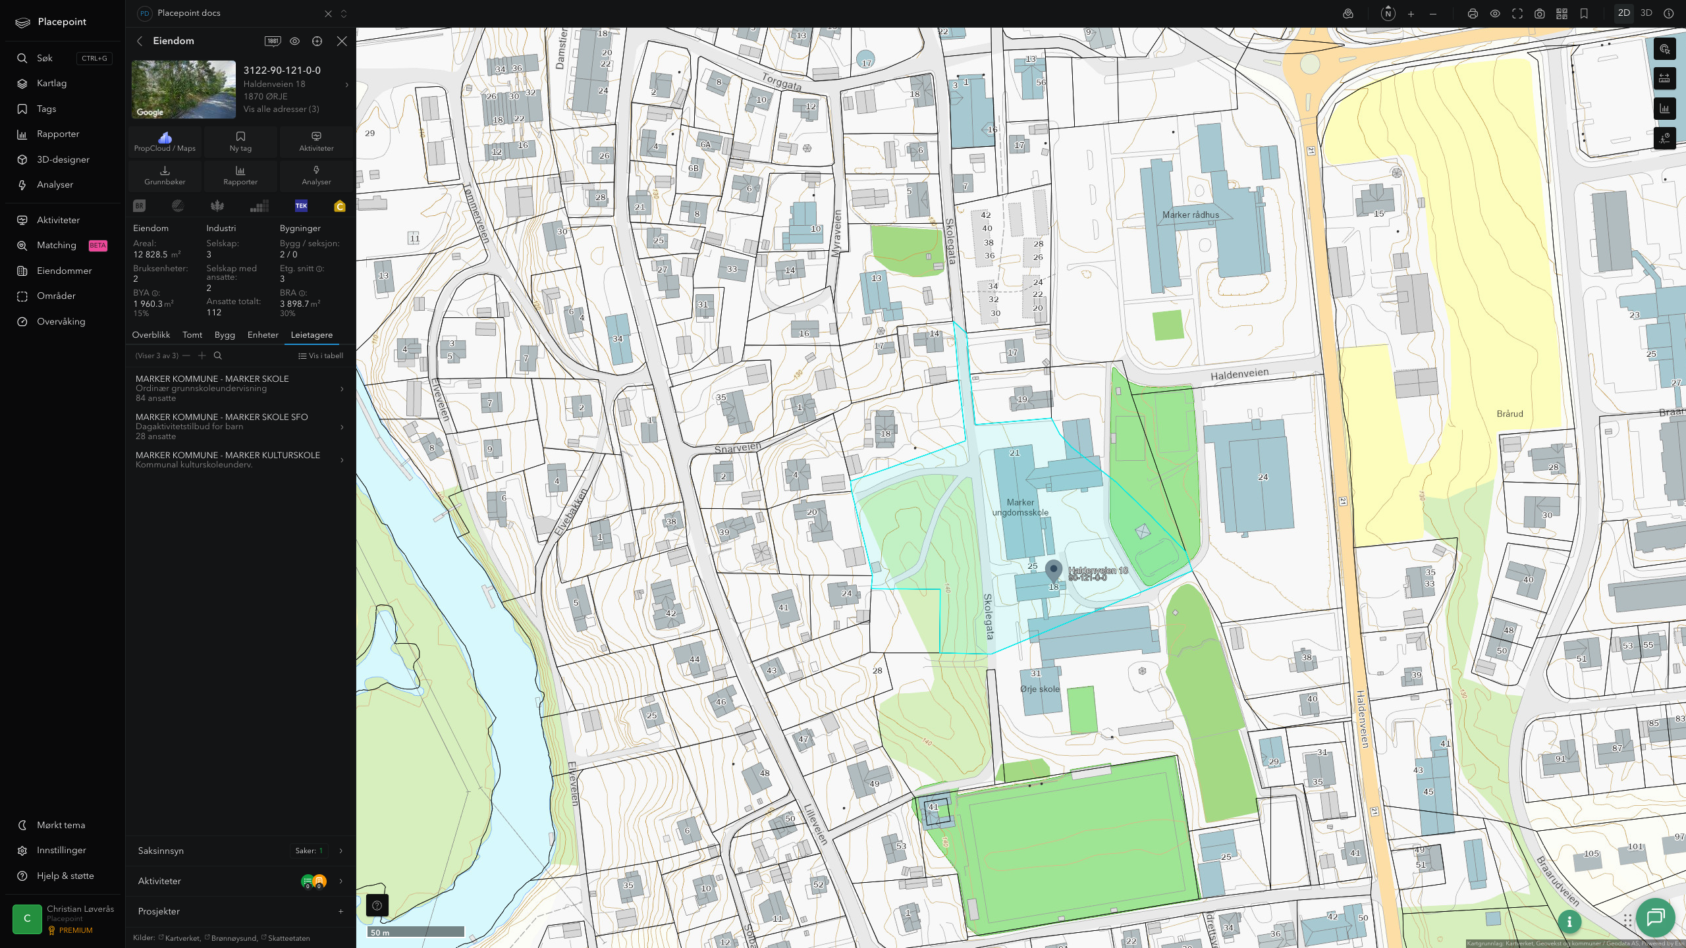
Task: Open the map statistics chart tool
Action: click(x=1665, y=109)
